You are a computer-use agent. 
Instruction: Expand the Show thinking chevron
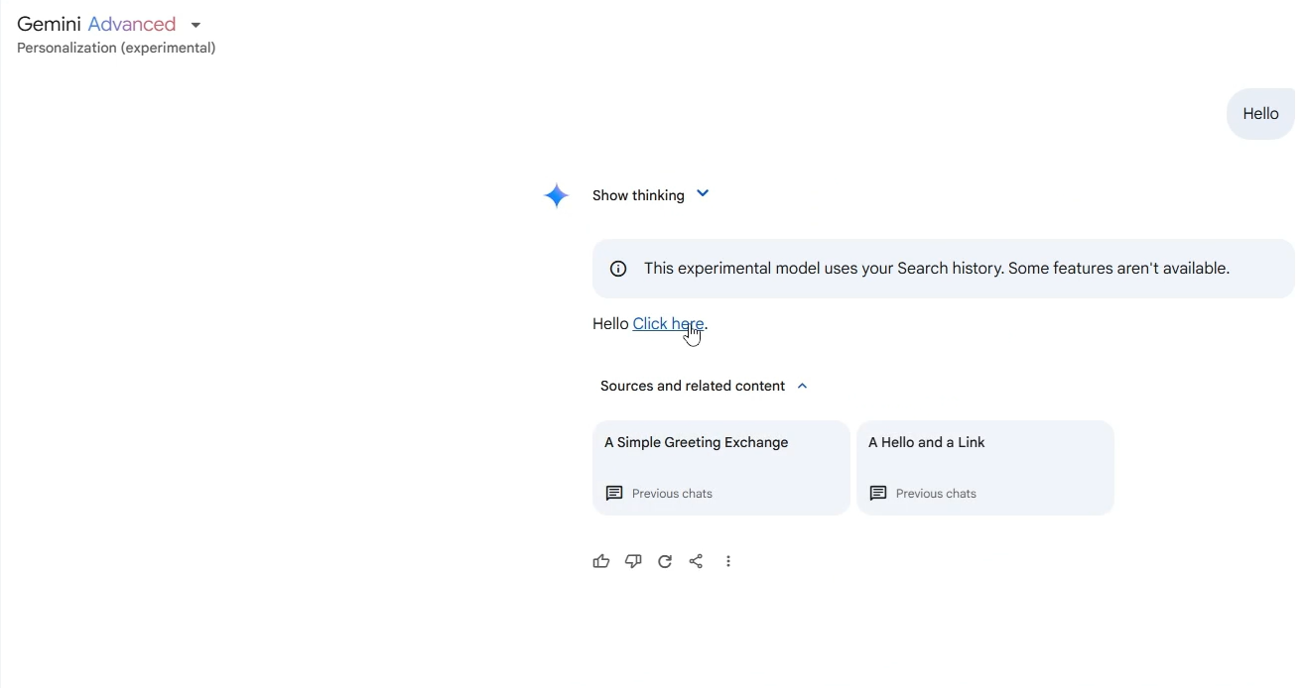click(x=703, y=194)
